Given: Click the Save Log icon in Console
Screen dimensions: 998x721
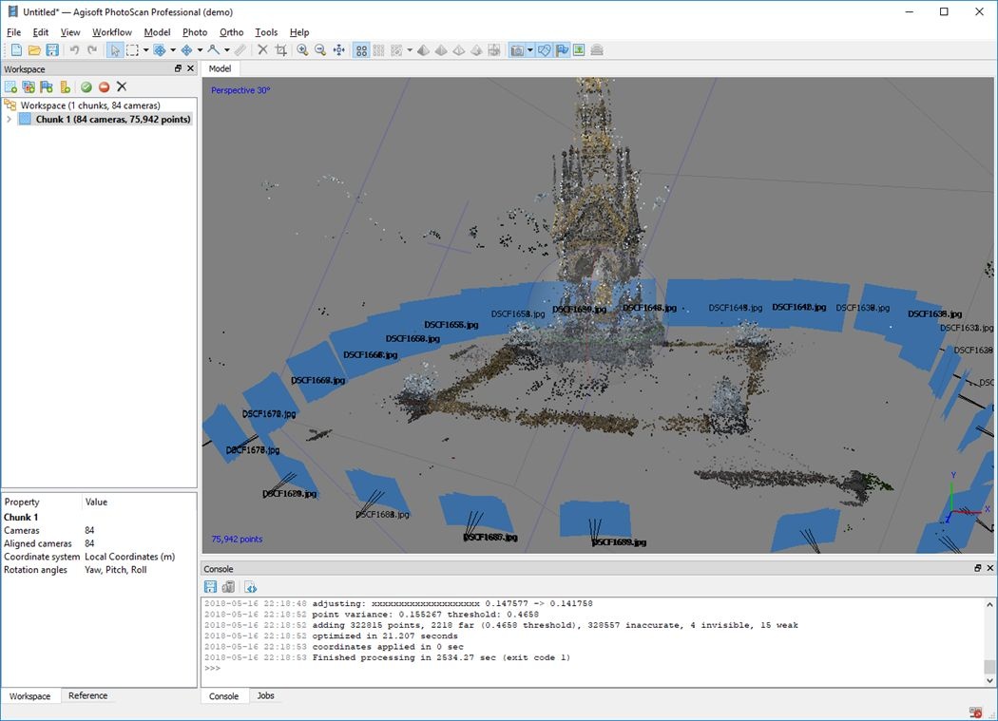Looking at the screenshot, I should point(211,587).
